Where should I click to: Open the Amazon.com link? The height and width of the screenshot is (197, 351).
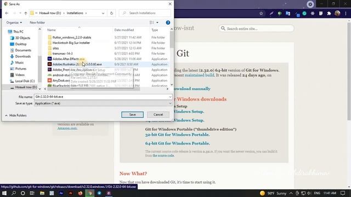click(67, 129)
